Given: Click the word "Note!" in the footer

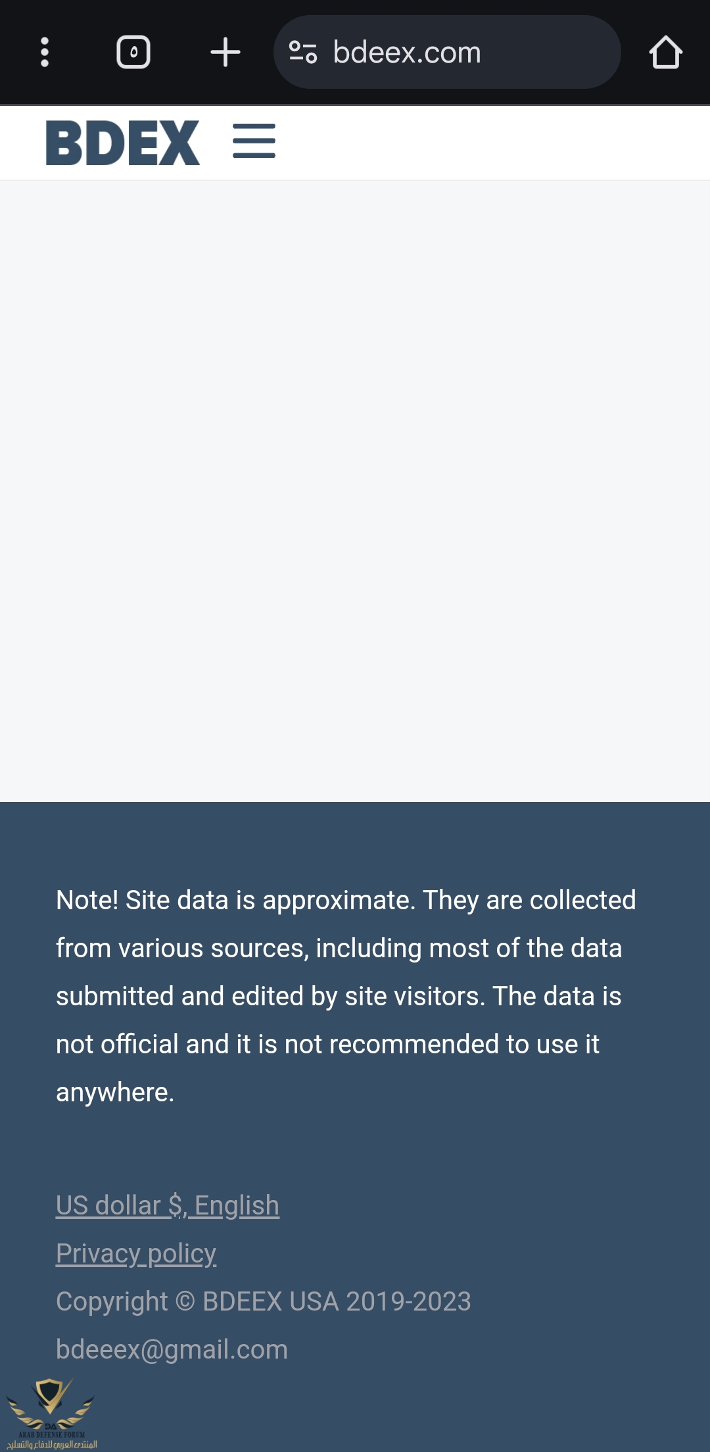Looking at the screenshot, I should coord(87,900).
